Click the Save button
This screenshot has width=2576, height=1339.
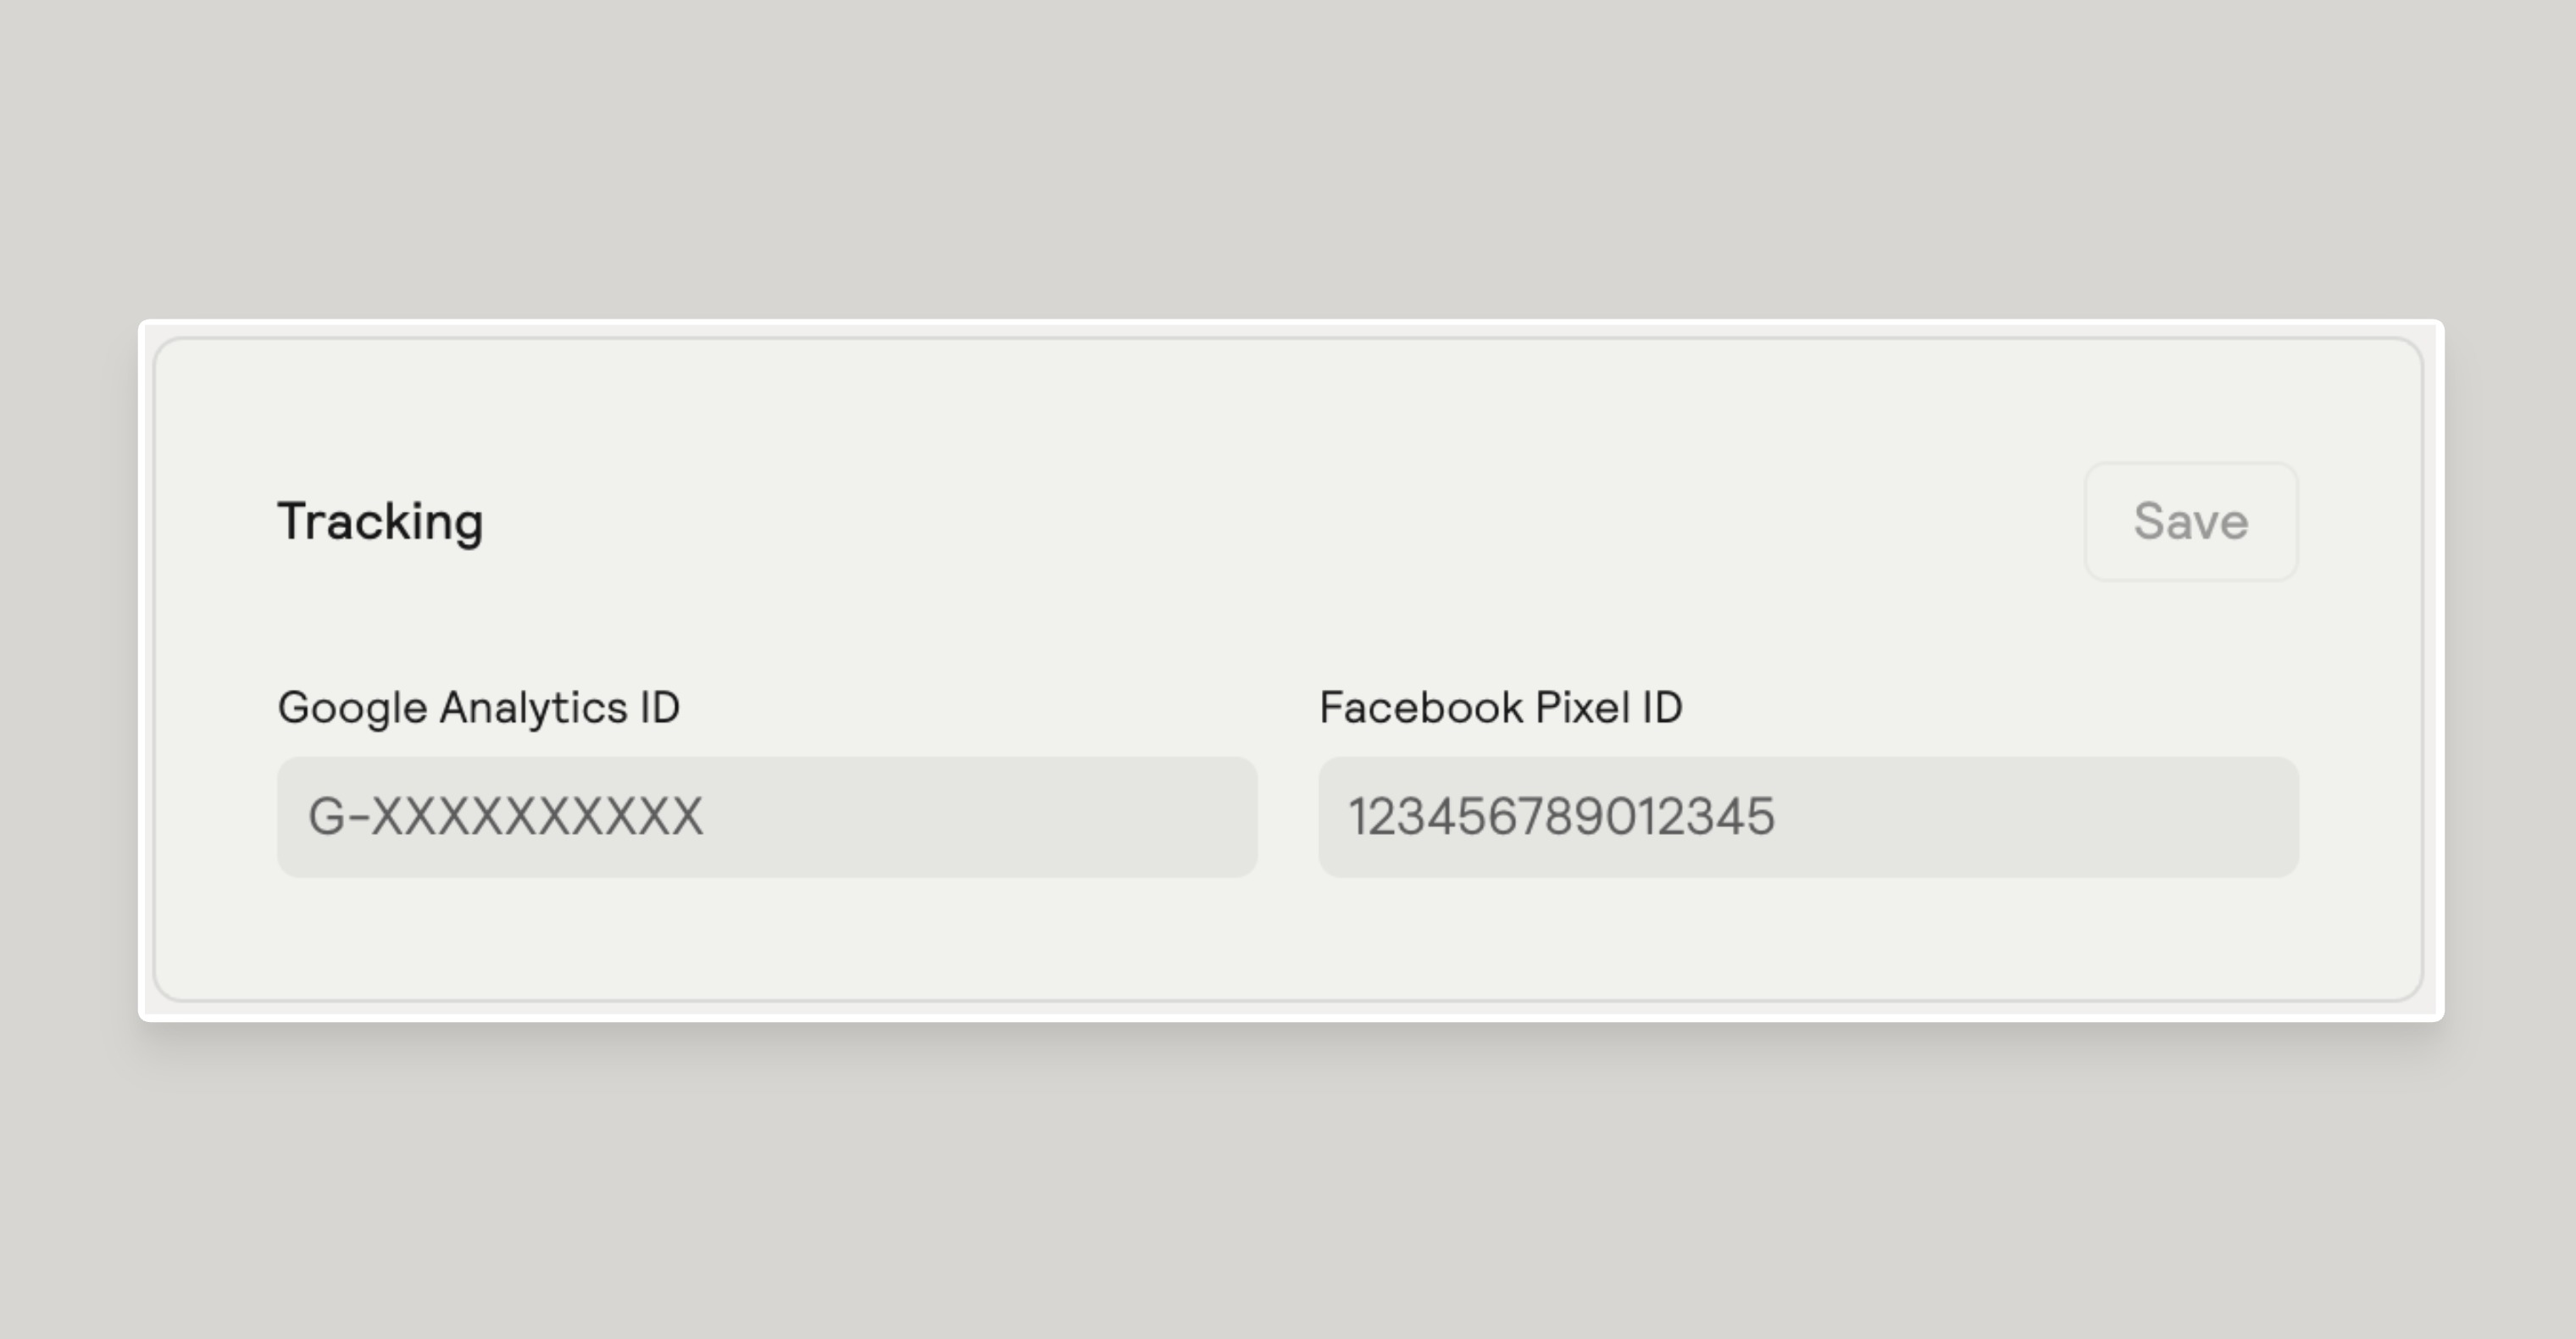(x=2191, y=521)
